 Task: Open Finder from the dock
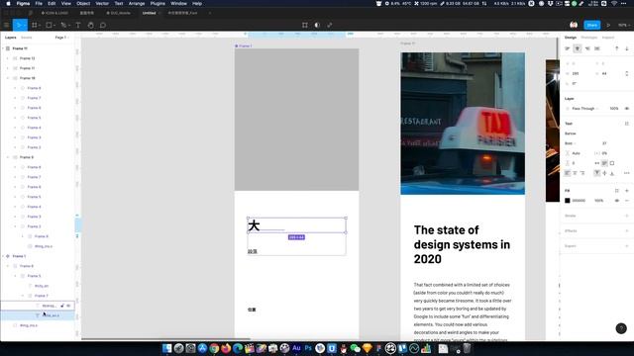[166, 348]
